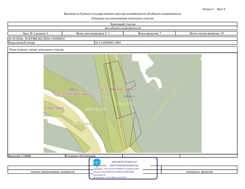Click the 'вид объекта недвижимости' caption
The image size is (245, 189).
tap(122, 28)
